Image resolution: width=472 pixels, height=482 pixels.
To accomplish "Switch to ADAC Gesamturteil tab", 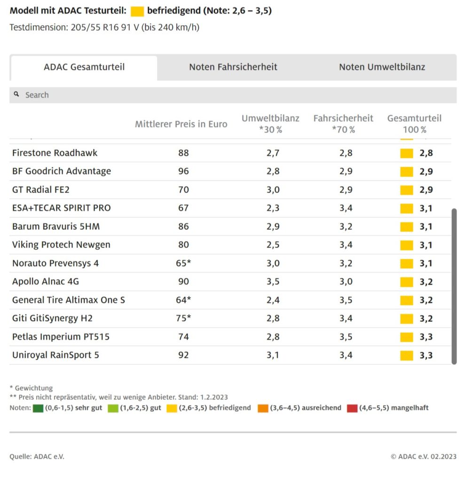I will point(84,67).
